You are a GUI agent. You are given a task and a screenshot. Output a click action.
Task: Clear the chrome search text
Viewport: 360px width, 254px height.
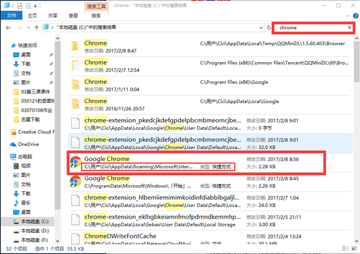click(349, 27)
